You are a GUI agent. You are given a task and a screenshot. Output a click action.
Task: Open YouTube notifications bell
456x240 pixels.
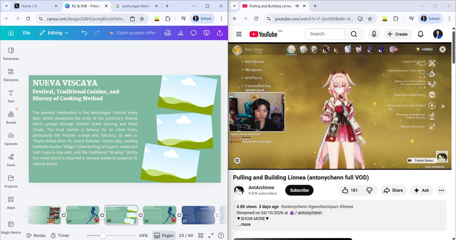421,34
